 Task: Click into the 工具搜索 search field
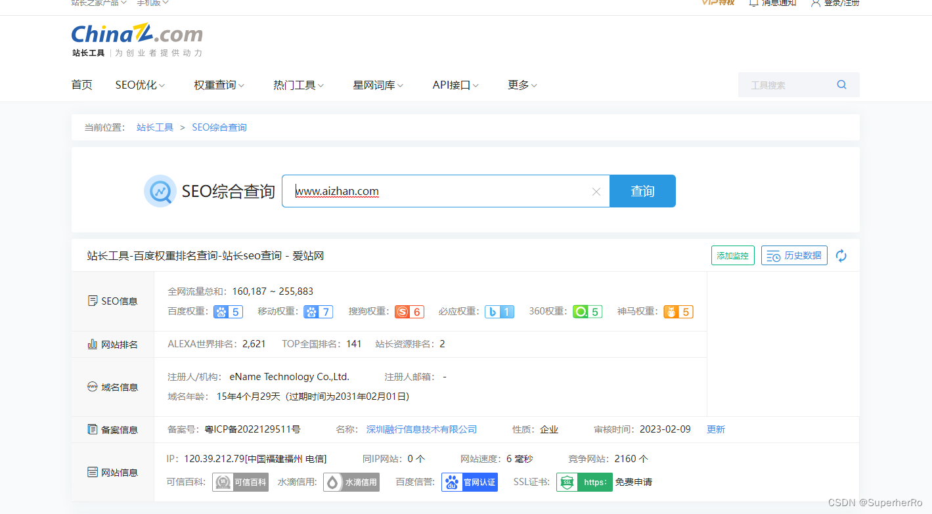[x=788, y=85]
